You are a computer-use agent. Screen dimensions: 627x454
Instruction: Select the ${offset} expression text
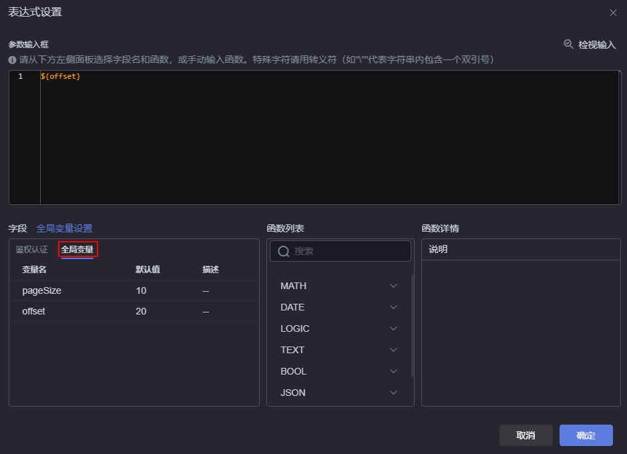(x=60, y=76)
